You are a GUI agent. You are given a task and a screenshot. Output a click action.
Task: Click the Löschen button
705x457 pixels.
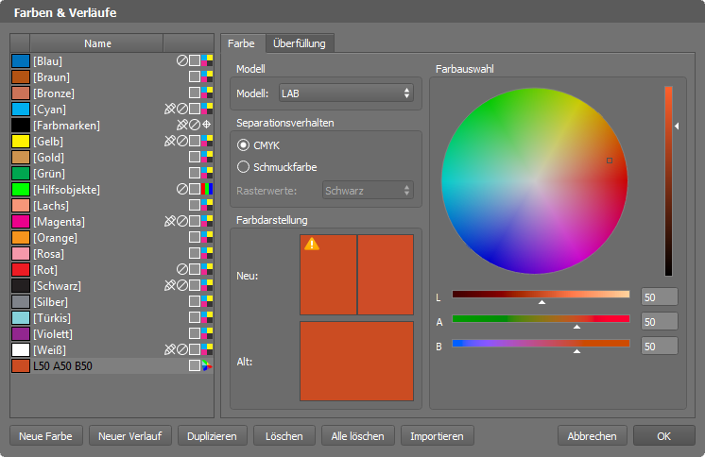tap(284, 436)
